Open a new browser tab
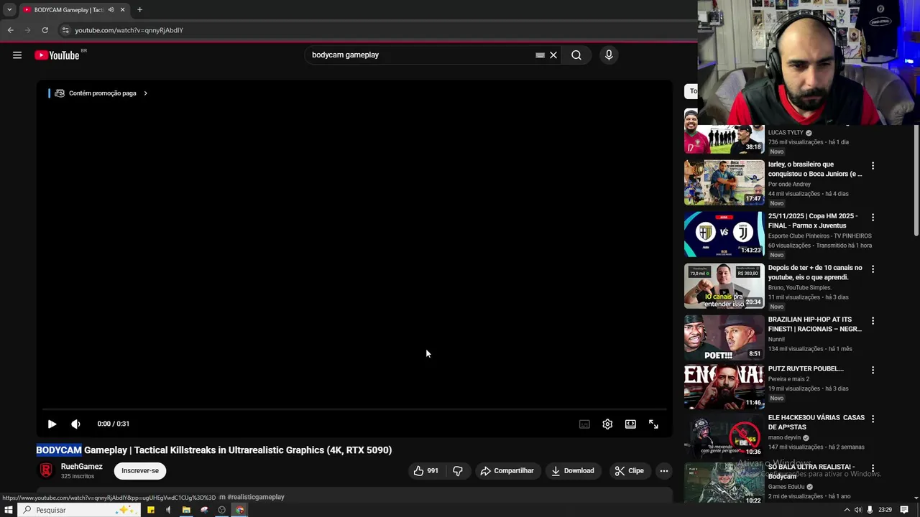The image size is (920, 517). click(x=139, y=10)
